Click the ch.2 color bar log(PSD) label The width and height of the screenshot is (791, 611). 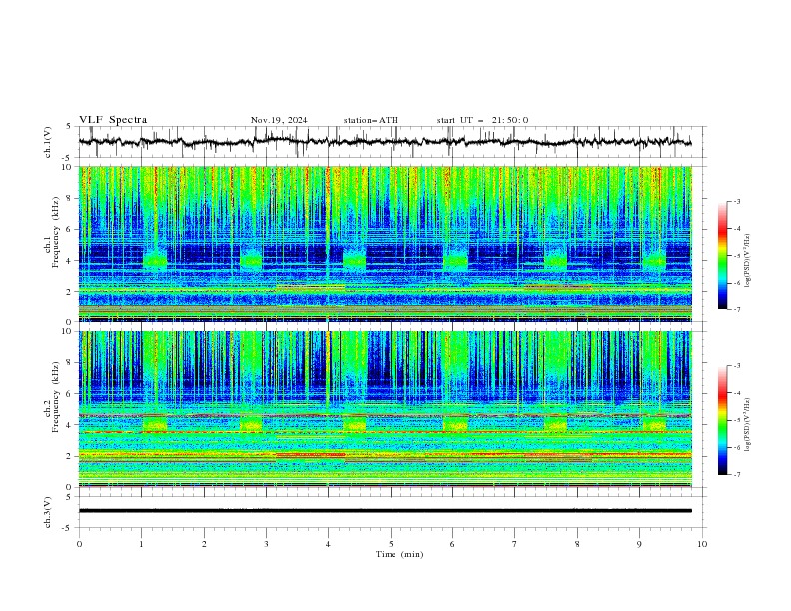click(x=747, y=425)
